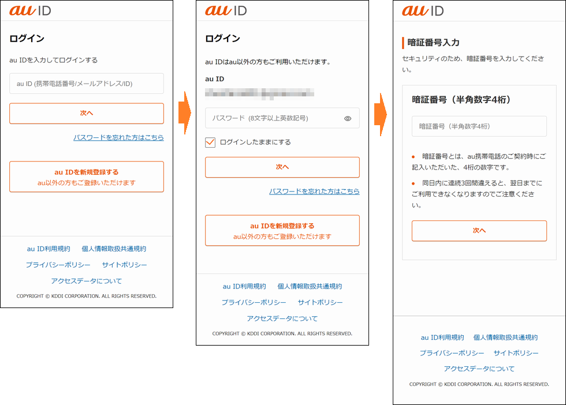Click into the パスワード input field
Screen dimensions: 566x405
[x=274, y=118]
